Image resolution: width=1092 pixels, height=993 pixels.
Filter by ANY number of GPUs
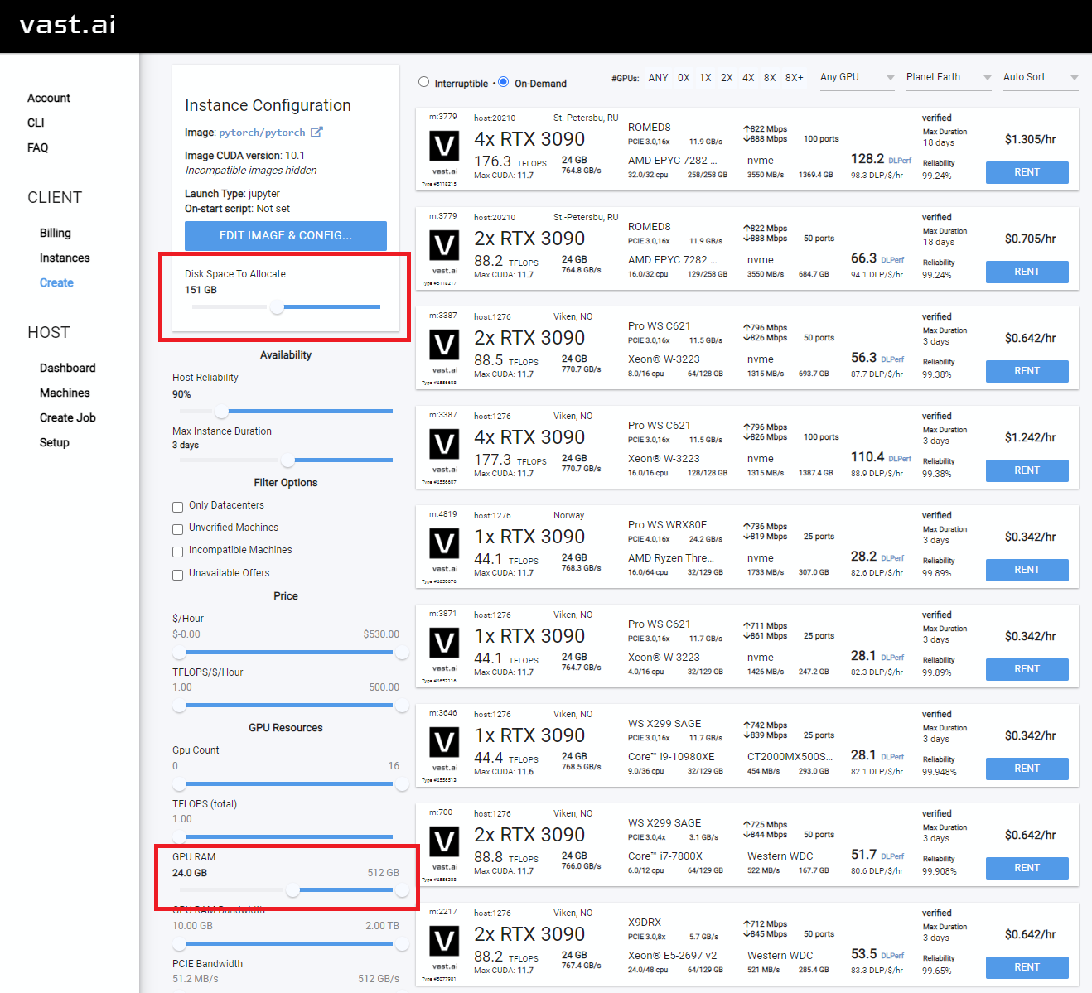point(658,78)
